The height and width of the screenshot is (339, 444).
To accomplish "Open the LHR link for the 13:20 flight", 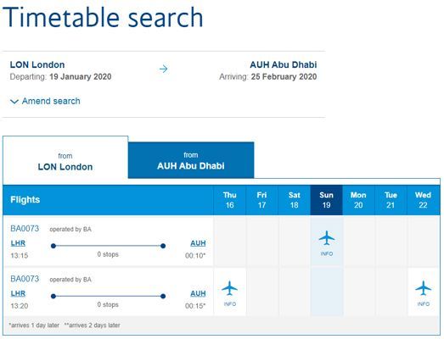I will (18, 293).
